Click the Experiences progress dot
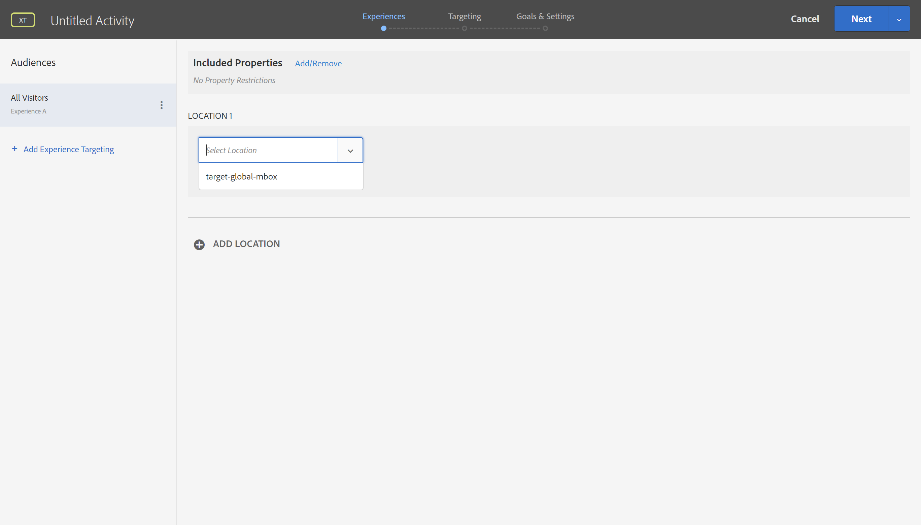Image resolution: width=921 pixels, height=525 pixels. coord(384,29)
